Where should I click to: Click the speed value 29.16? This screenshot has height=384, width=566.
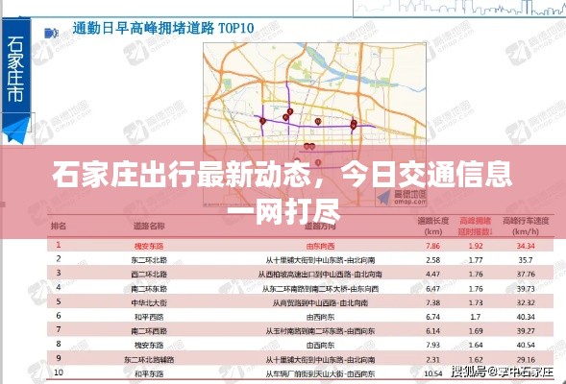[526, 359]
